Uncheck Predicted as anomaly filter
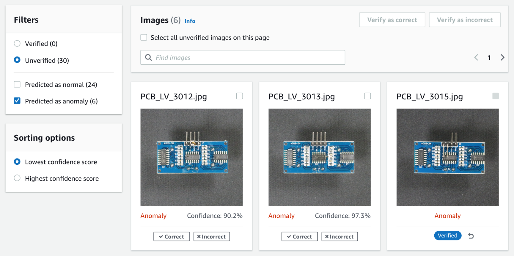Image resolution: width=514 pixels, height=256 pixels. 17,101
